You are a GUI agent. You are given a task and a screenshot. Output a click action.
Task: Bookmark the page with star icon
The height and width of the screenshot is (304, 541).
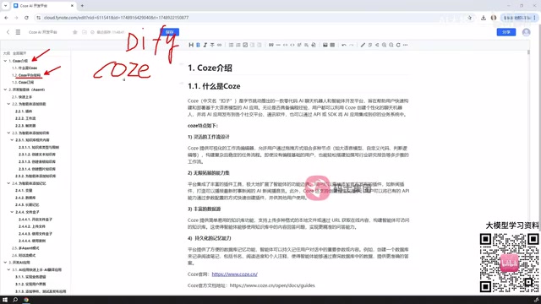[470, 18]
